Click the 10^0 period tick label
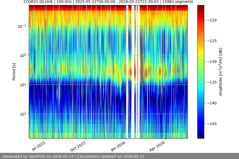Image resolution: width=239 pixels, height=159 pixels. point(23,55)
